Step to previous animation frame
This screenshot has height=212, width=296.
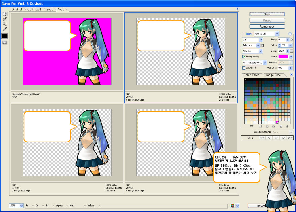[269, 138]
